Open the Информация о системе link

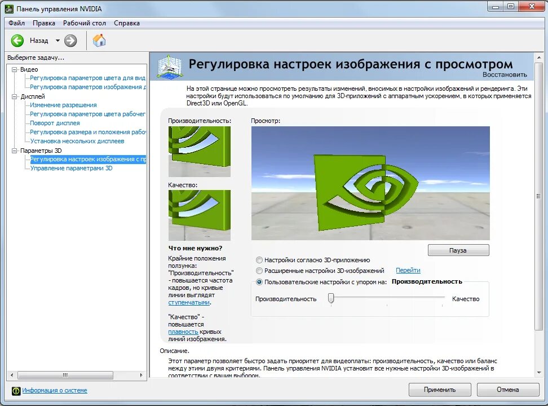55,390
